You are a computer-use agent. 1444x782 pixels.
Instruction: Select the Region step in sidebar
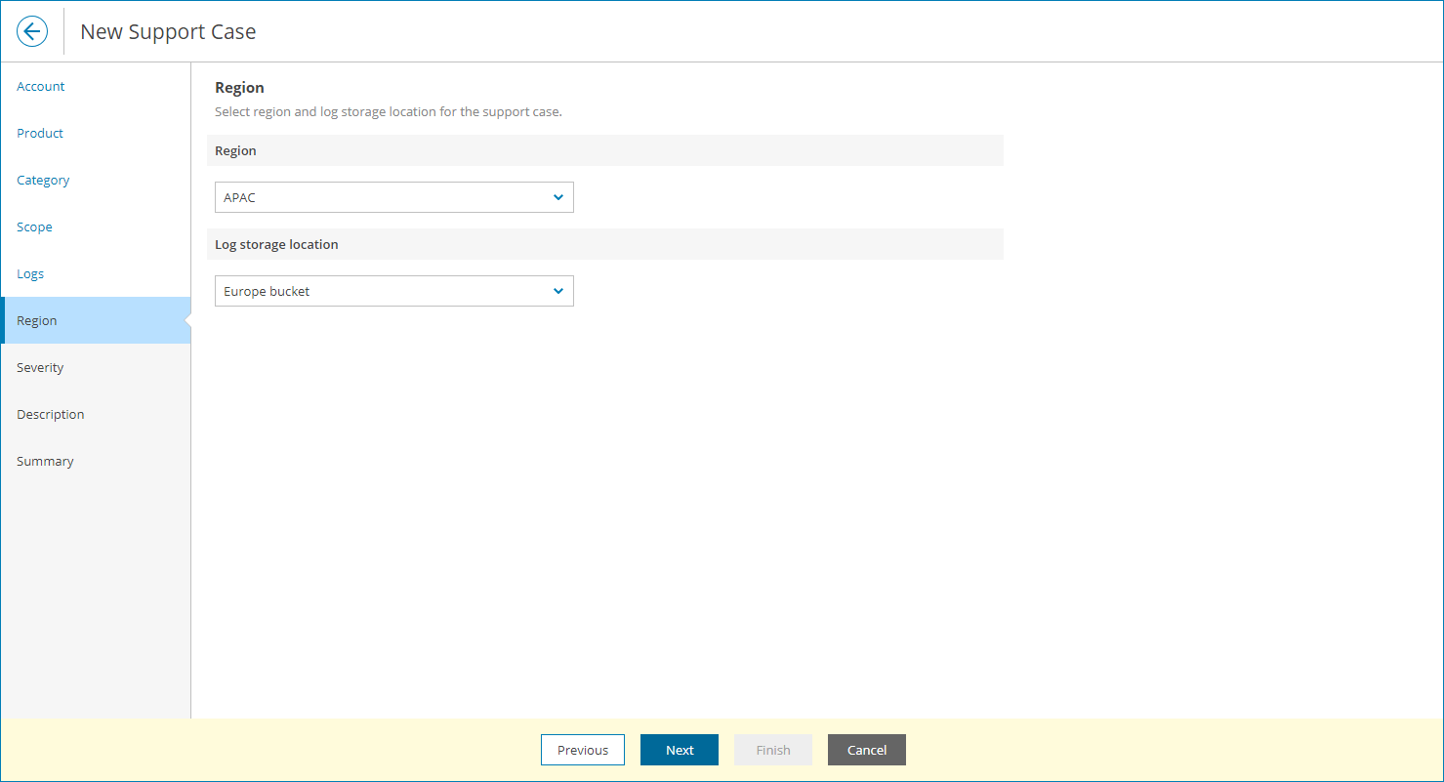pyautogui.click(x=96, y=320)
